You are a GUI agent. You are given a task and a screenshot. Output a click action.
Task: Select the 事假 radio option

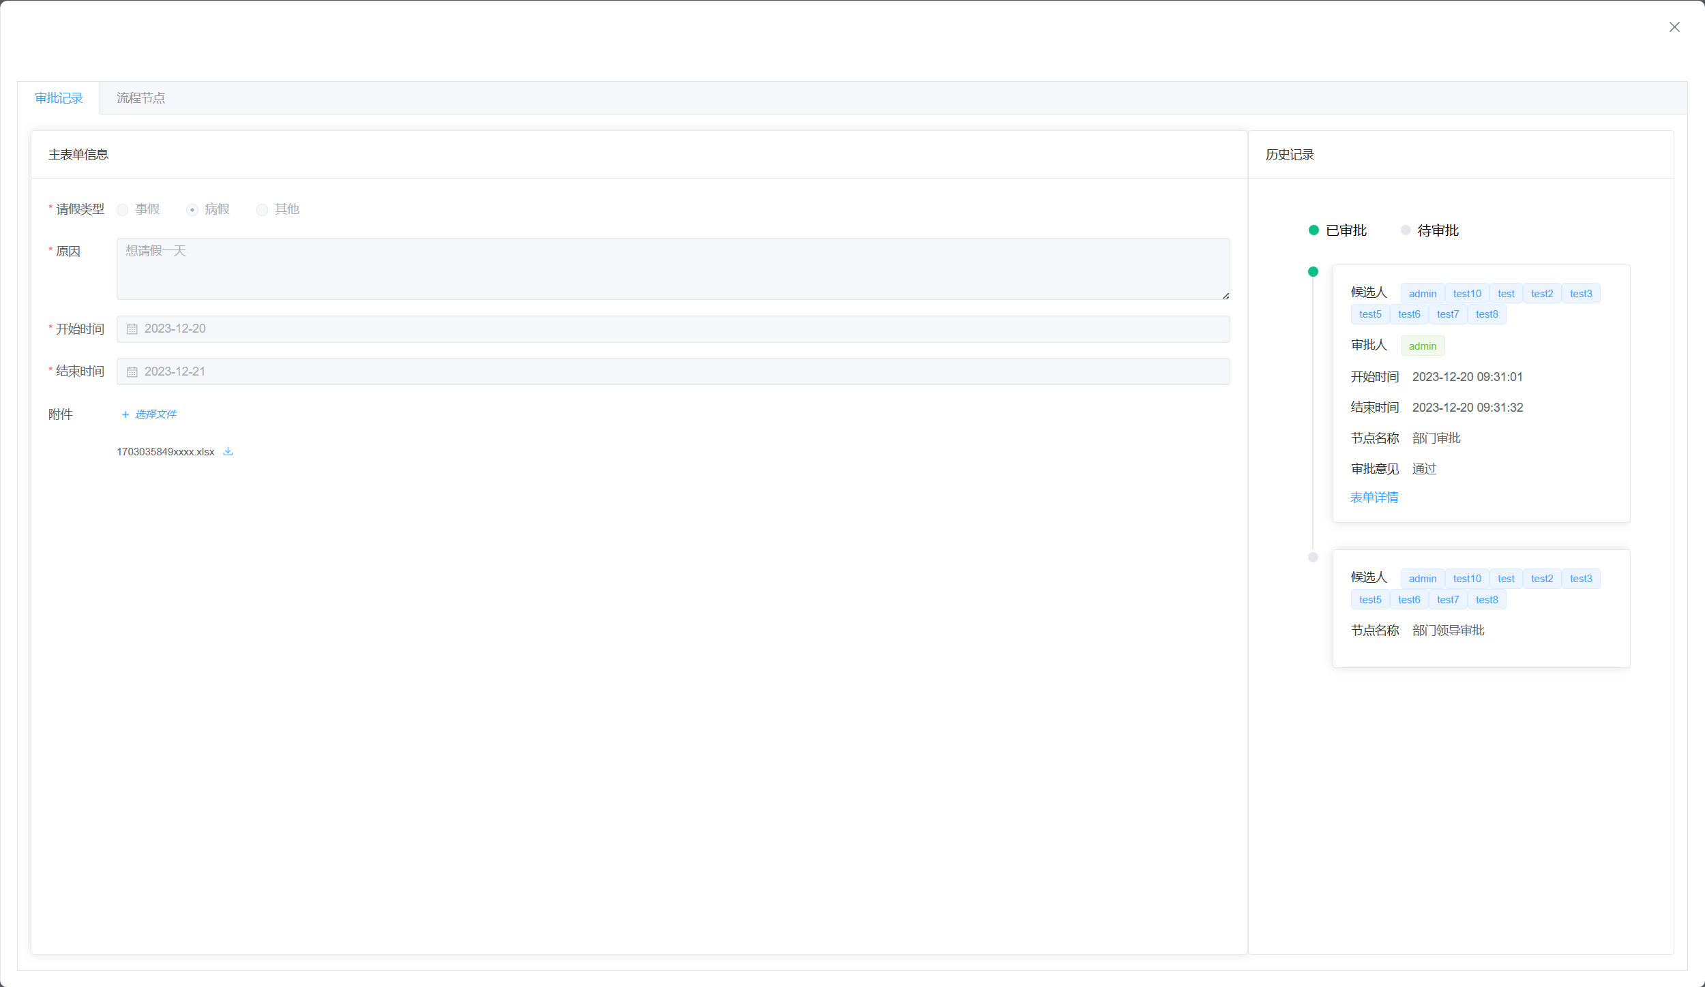[123, 210]
